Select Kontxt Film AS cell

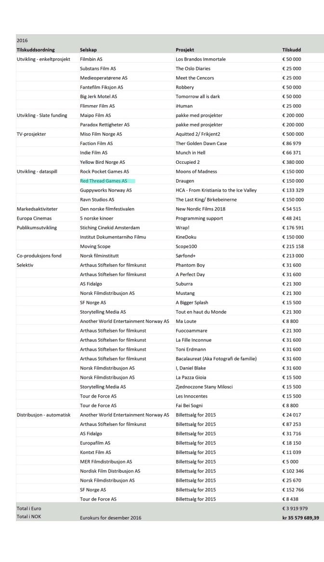[x=95, y=452]
